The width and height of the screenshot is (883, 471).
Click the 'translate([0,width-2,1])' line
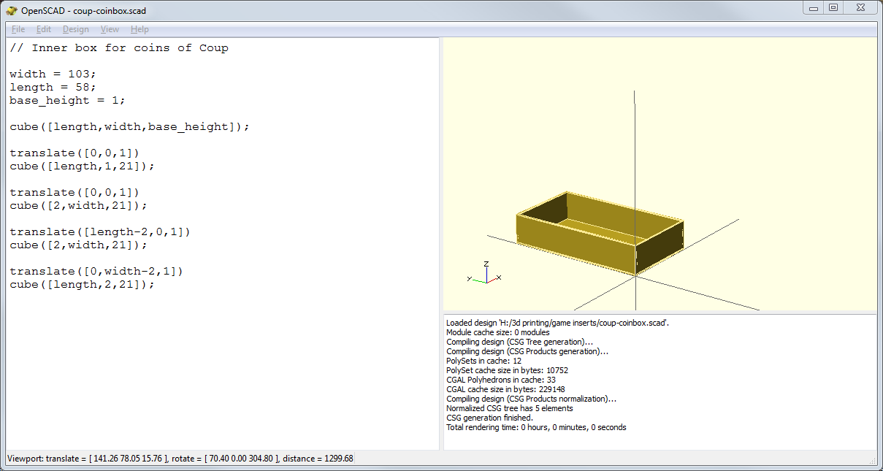[x=96, y=272]
